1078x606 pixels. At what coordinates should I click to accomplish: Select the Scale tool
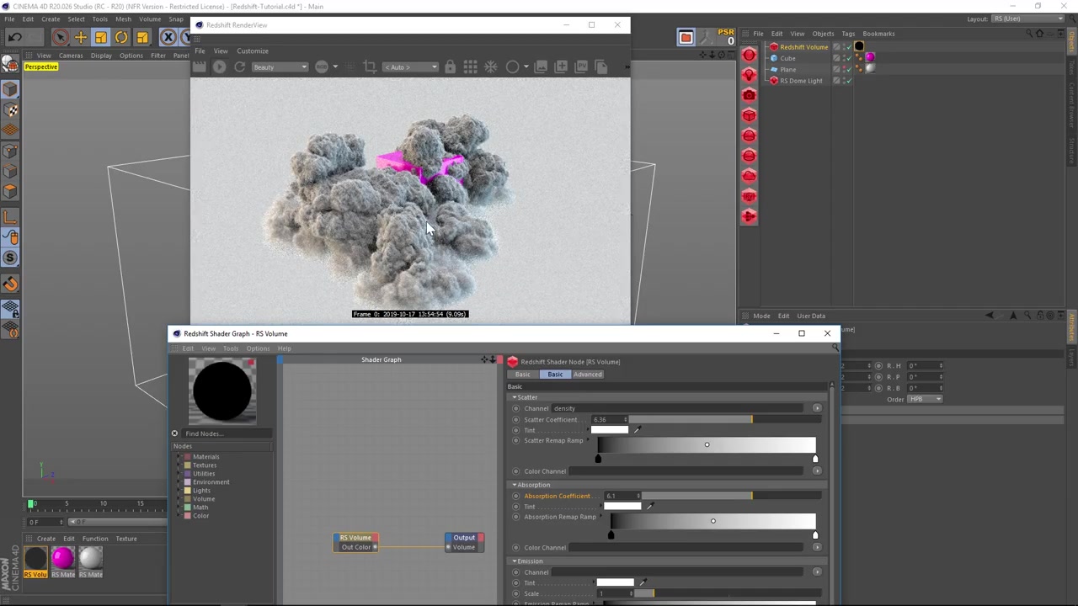(101, 37)
